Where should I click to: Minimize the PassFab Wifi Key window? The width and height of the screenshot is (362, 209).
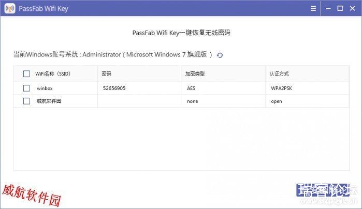click(328, 8)
